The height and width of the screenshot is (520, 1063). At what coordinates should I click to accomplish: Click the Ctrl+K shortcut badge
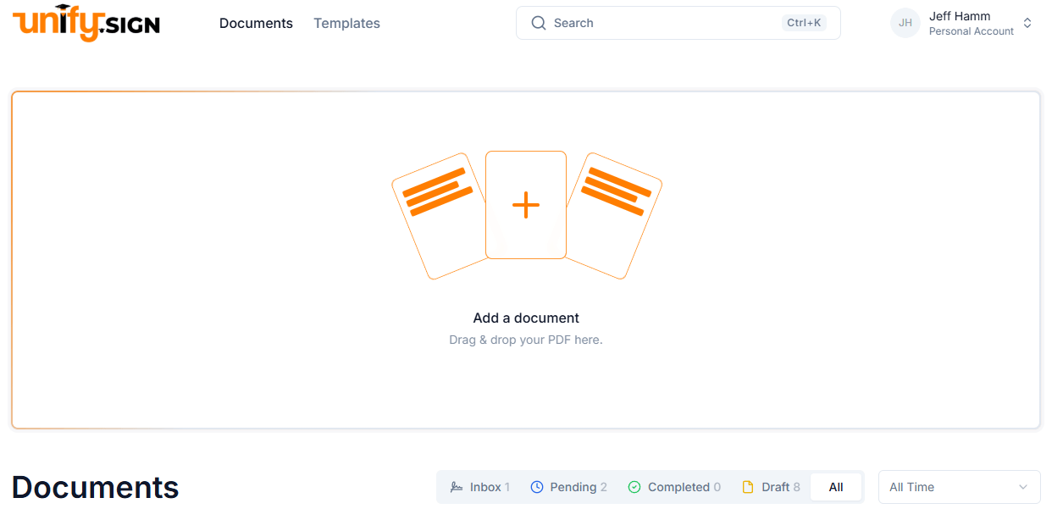pyautogui.click(x=803, y=23)
